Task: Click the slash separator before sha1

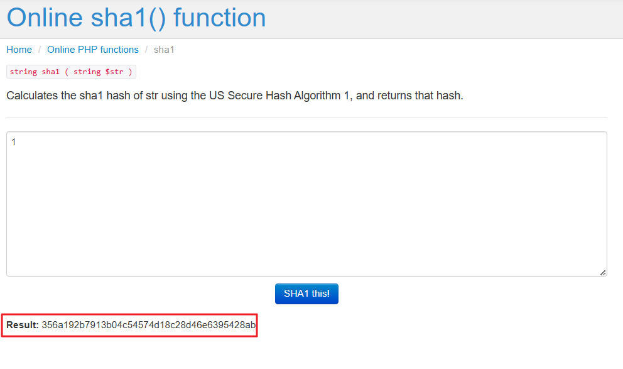Action: [146, 50]
